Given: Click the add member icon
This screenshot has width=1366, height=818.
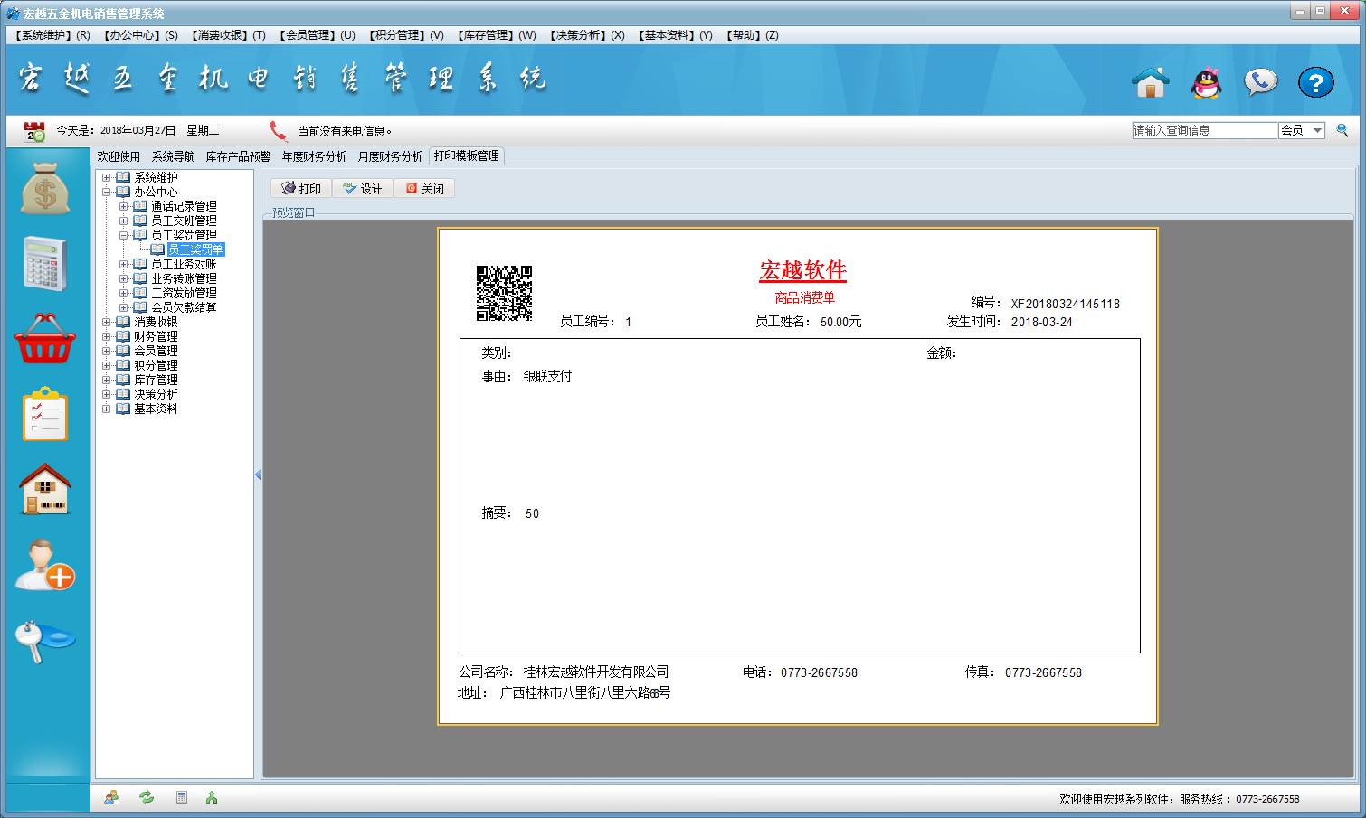Looking at the screenshot, I should pyautogui.click(x=45, y=565).
